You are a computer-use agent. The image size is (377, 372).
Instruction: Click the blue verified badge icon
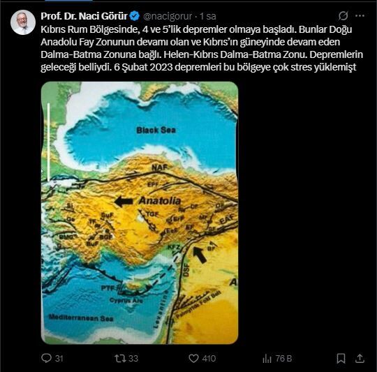tap(135, 16)
